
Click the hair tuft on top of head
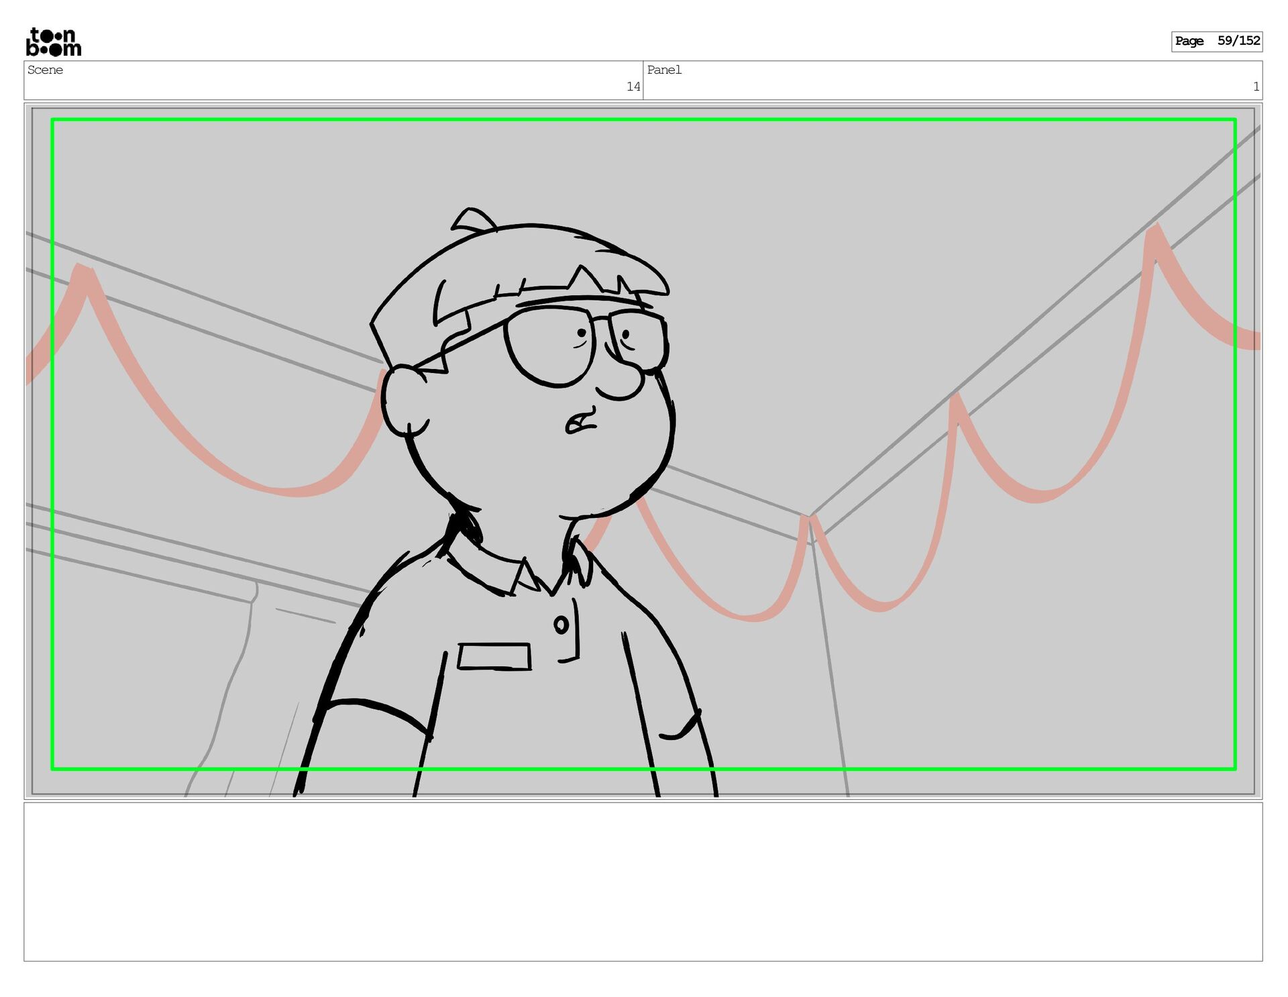474,219
